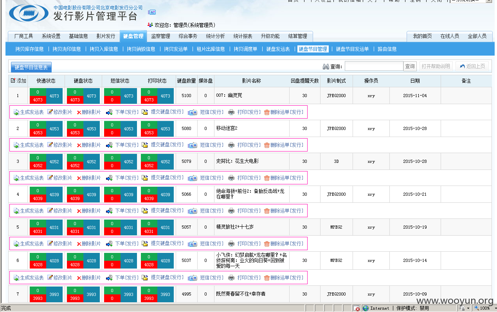Click 短信[发行] icon for 移动迷宫2

tap(192, 145)
